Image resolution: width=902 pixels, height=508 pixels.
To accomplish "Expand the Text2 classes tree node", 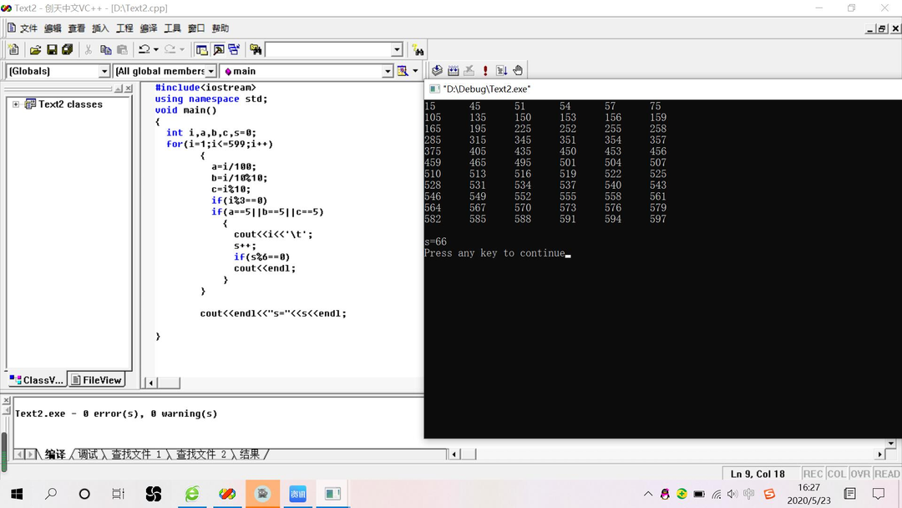I will [16, 104].
